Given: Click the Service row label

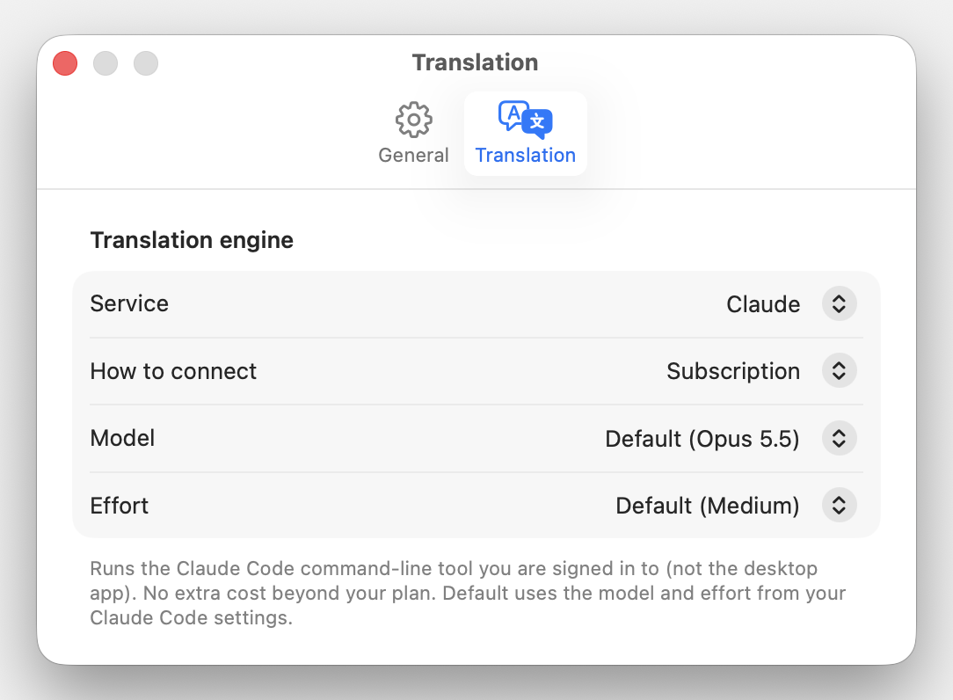Looking at the screenshot, I should tap(129, 303).
